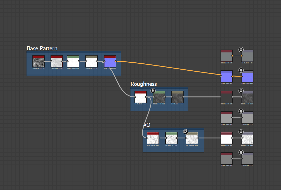Select the olive-header node in the AO frame
This screenshot has width=281, height=190.
(192, 138)
